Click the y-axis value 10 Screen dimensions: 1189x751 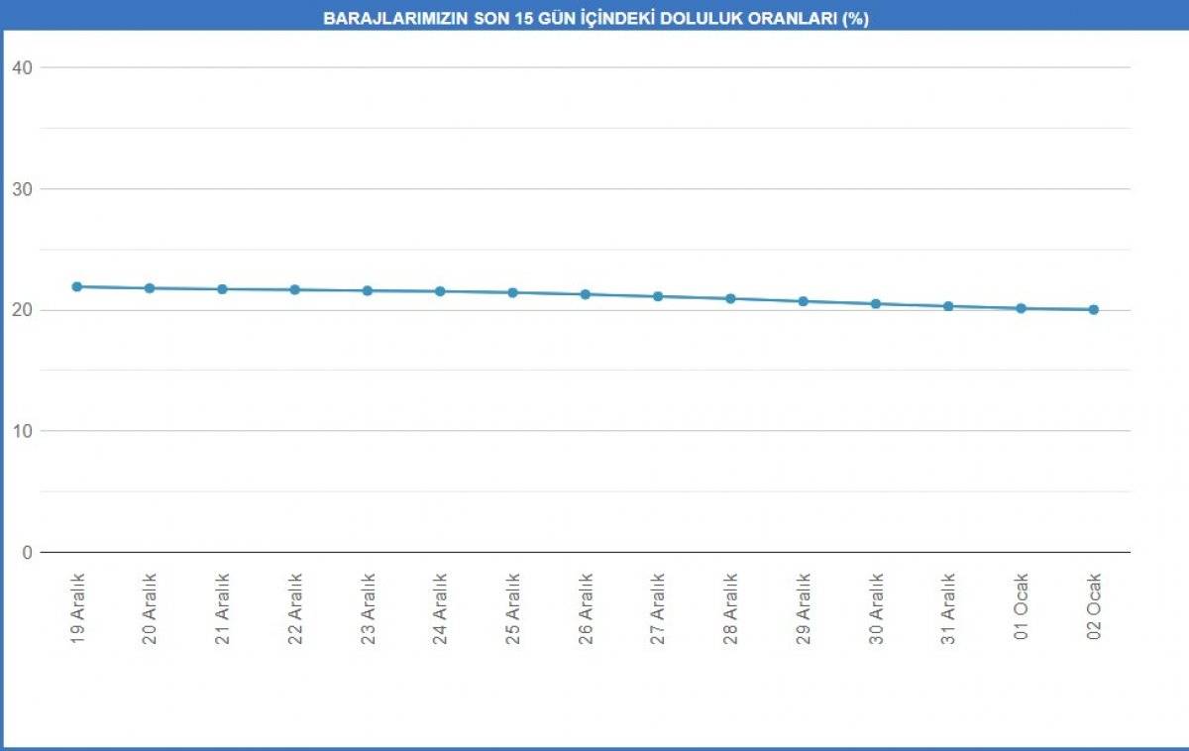[x=22, y=431]
